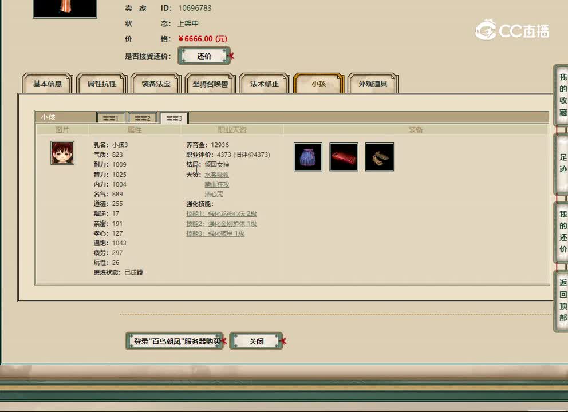Click the sandals equipment icon

tap(379, 156)
